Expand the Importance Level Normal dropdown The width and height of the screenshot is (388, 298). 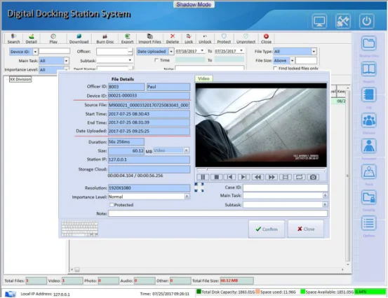(187, 197)
